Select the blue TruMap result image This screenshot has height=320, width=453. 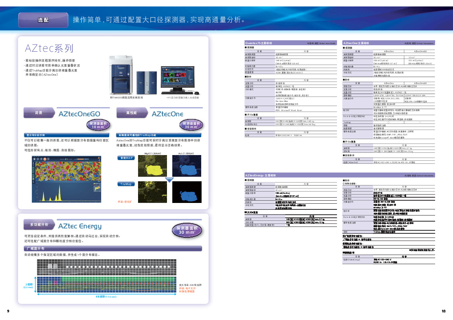click(187, 192)
